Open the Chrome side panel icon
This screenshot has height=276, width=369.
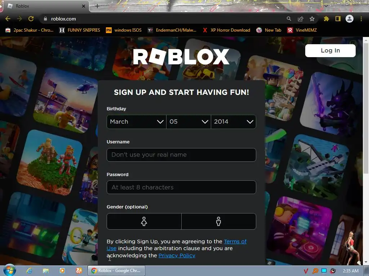tap(338, 19)
